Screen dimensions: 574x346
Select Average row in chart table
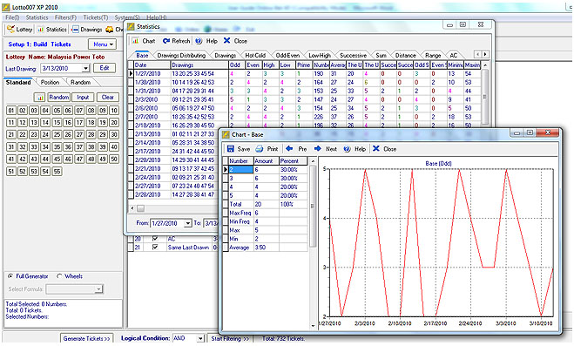coord(266,248)
